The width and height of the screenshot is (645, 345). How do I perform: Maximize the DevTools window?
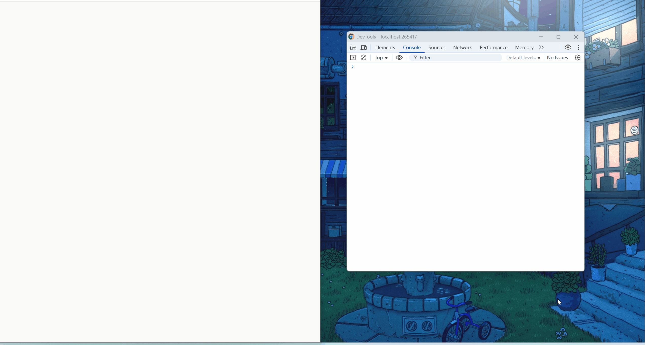(558, 37)
